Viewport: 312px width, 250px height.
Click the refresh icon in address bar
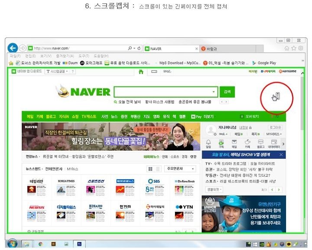point(139,48)
